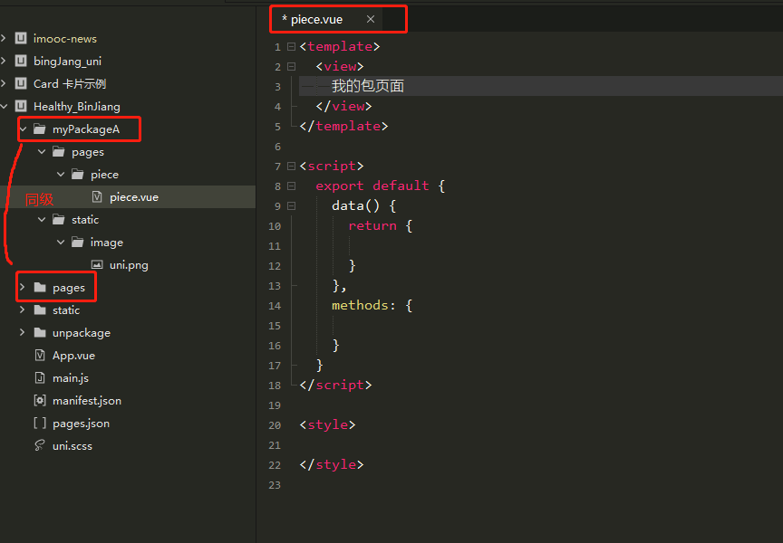The height and width of the screenshot is (543, 783).
Task: Click the imooc-news project icon
Action: [x=21, y=38]
